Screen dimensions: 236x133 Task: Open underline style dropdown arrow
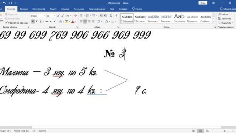click(44, 21)
